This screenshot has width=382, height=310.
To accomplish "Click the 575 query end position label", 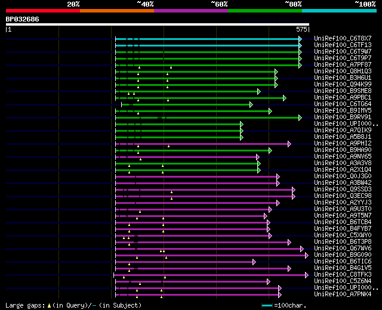I will click(301, 29).
